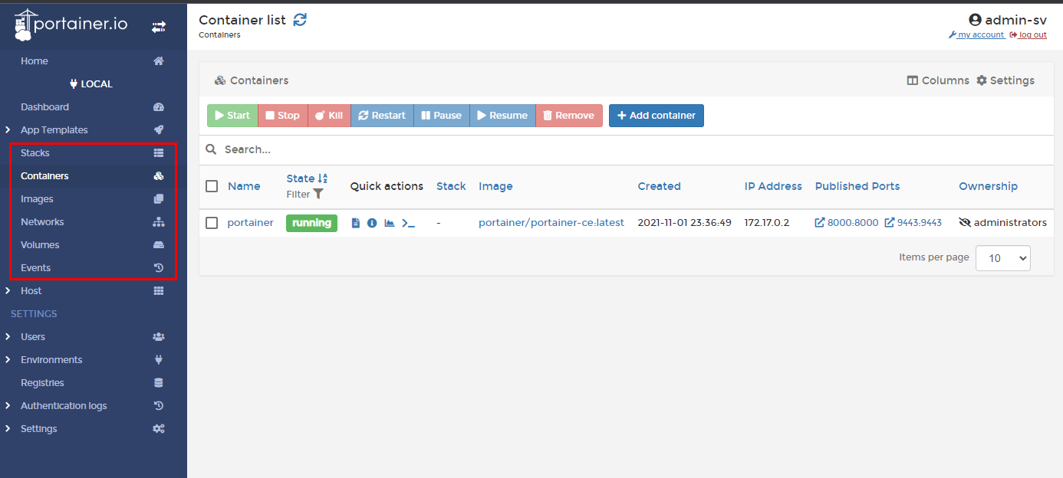This screenshot has width=1063, height=478.
Task: Open the items per page dropdown
Action: click(1003, 258)
